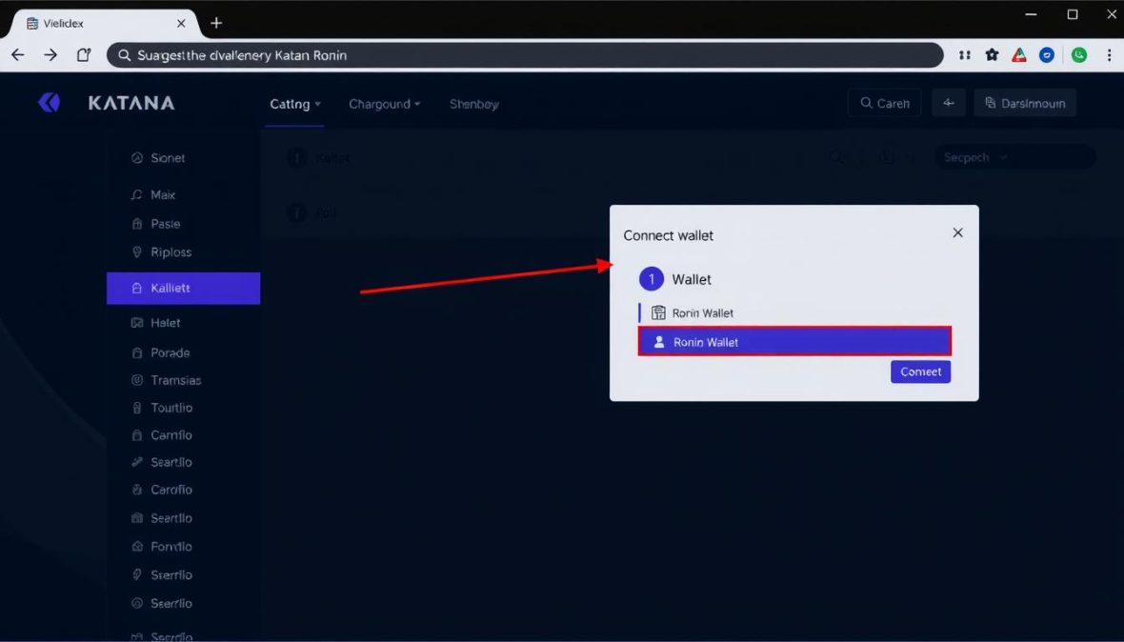Click the Halet sidebar icon

pos(137,323)
